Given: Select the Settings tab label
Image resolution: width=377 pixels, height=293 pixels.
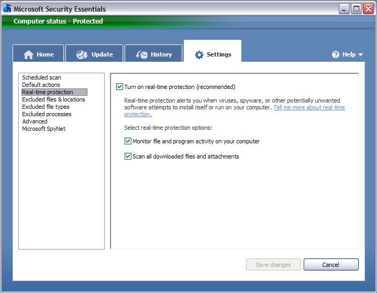Looking at the screenshot, I should (x=219, y=54).
